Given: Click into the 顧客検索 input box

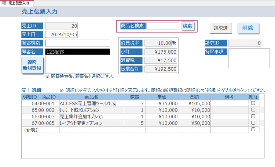Looking at the screenshot, I should (78, 43).
